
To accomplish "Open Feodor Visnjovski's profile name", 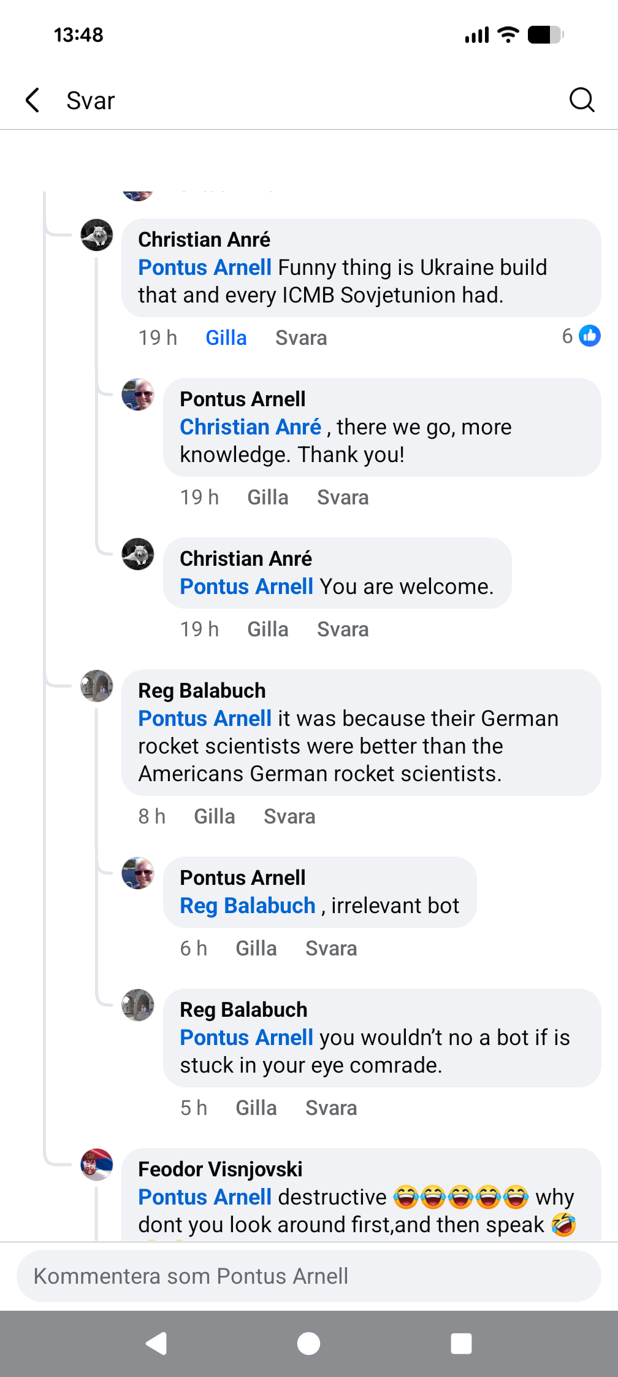I will point(220,1170).
